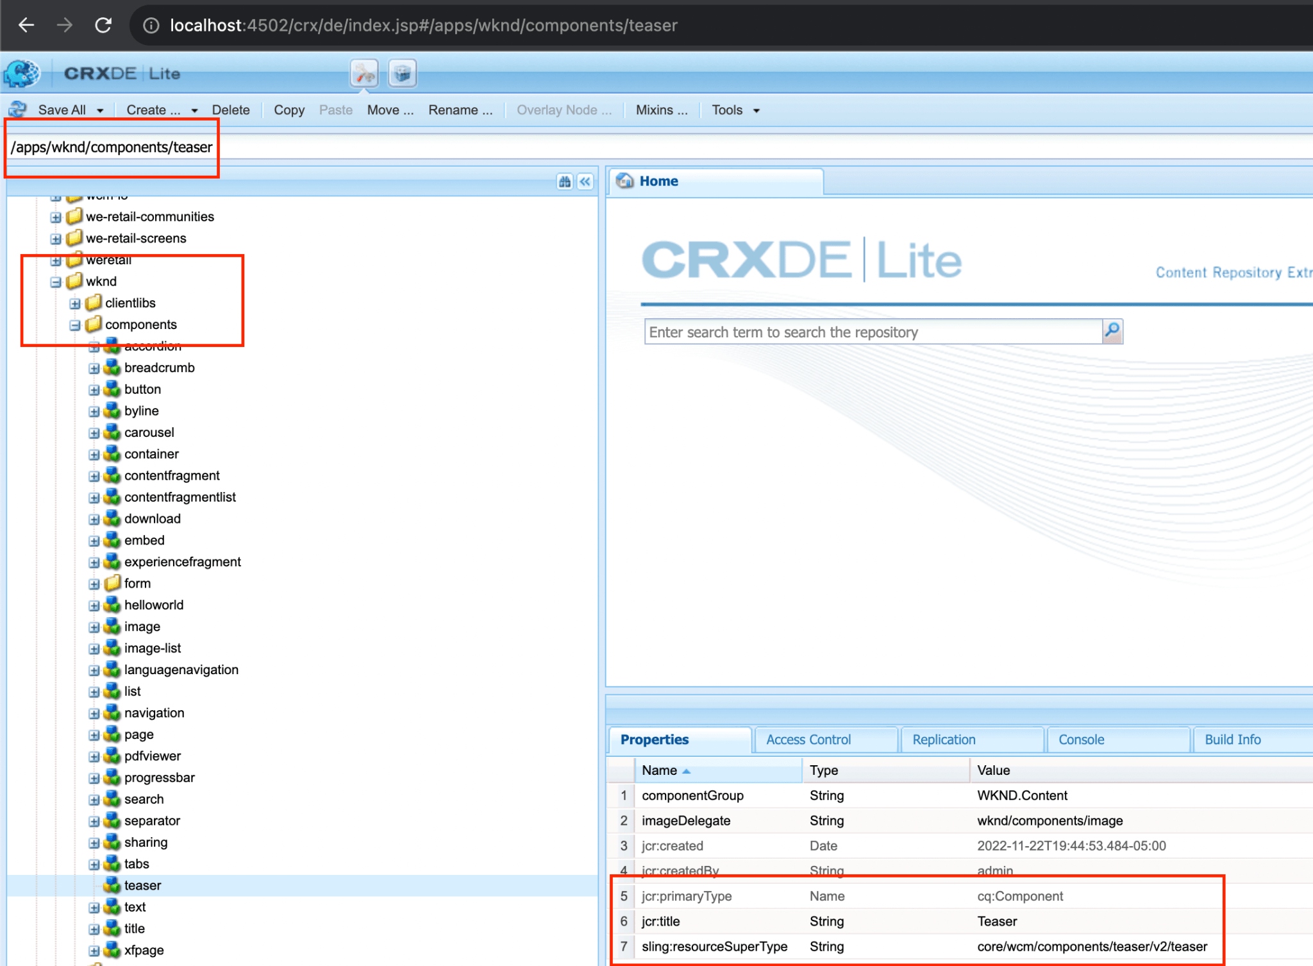The image size is (1313, 966).
Task: Click the Delete button in the toolbar
Action: pyautogui.click(x=231, y=110)
